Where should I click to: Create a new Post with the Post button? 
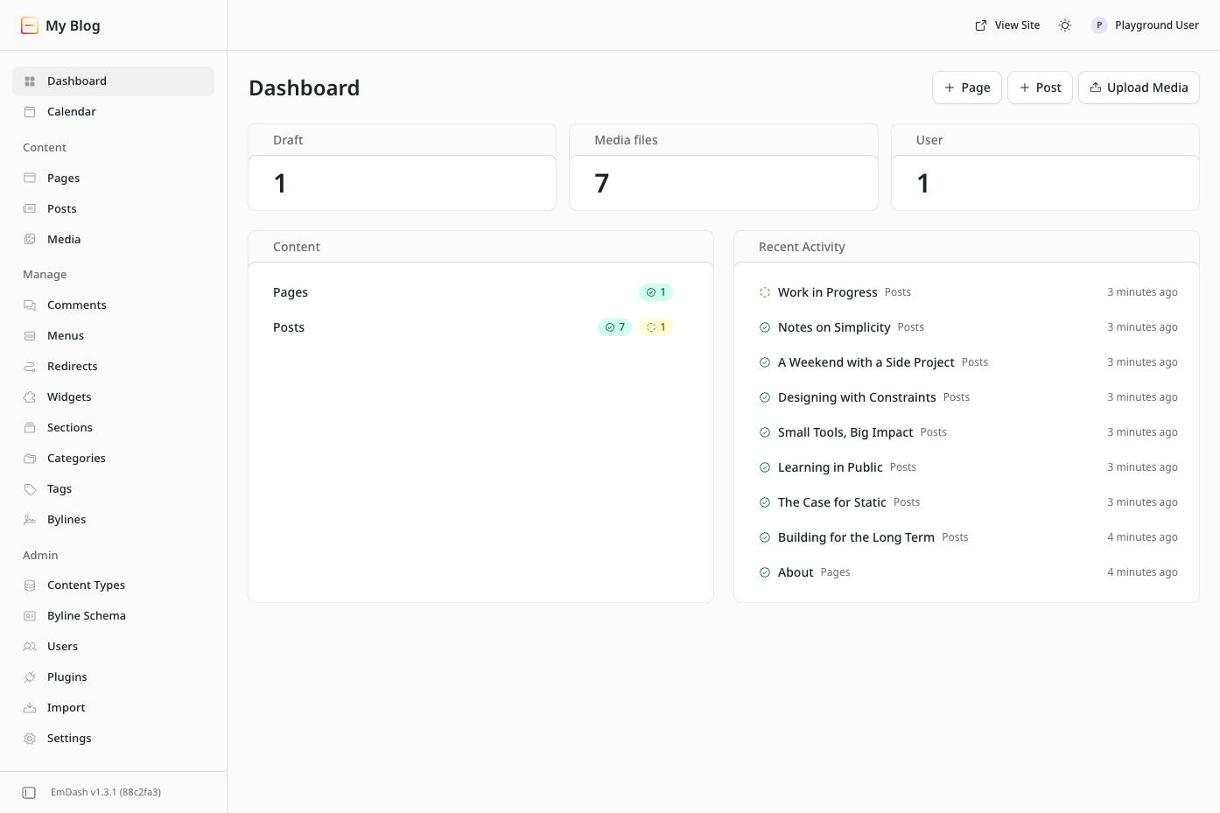(1040, 88)
